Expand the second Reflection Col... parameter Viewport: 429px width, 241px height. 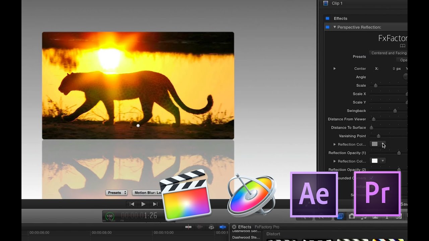(x=334, y=161)
